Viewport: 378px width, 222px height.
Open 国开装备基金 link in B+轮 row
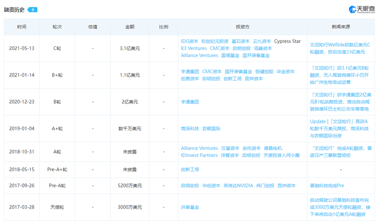pyautogui.click(x=239, y=72)
